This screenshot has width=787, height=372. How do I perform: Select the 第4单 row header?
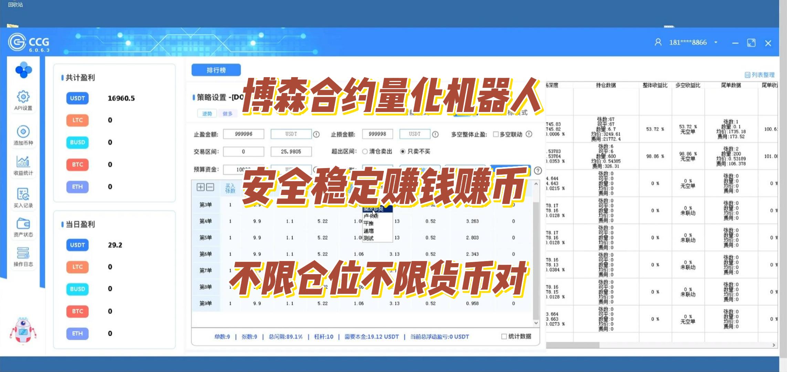tap(206, 221)
